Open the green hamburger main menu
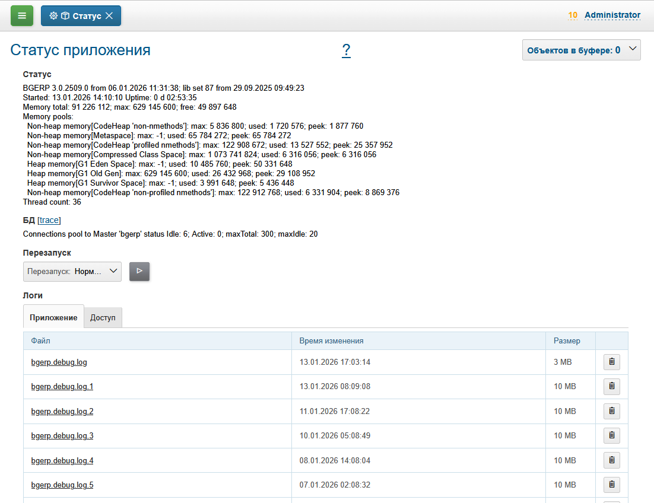This screenshot has width=654, height=503. tap(22, 16)
